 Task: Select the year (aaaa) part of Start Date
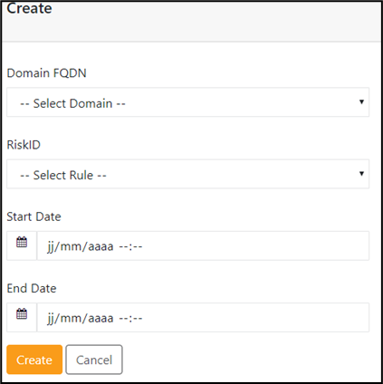pos(101,246)
